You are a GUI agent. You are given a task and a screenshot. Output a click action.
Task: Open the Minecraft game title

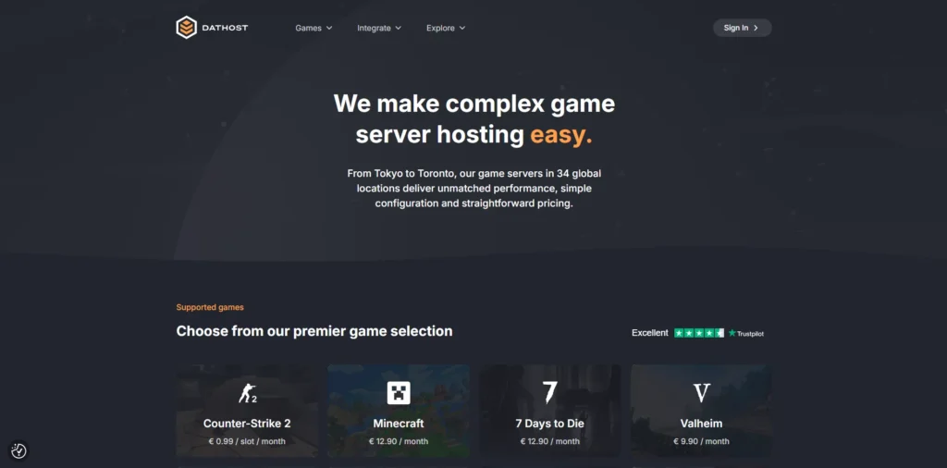[x=399, y=424]
